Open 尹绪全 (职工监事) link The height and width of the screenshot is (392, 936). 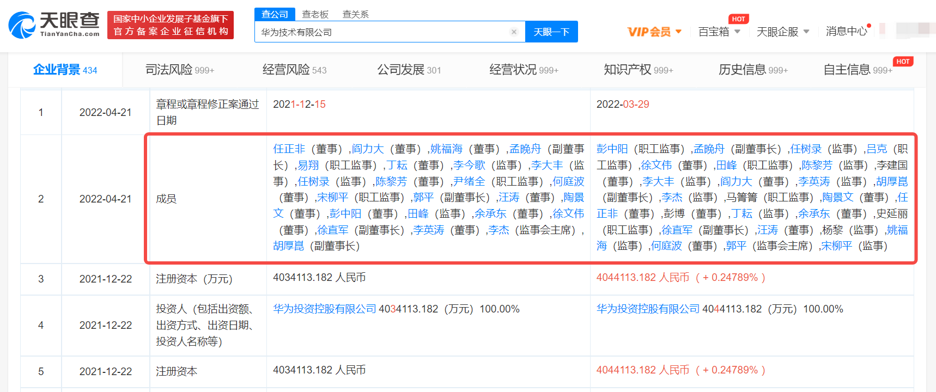click(469, 181)
